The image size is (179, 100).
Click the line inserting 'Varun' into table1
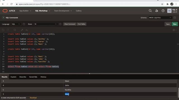tap(28, 41)
